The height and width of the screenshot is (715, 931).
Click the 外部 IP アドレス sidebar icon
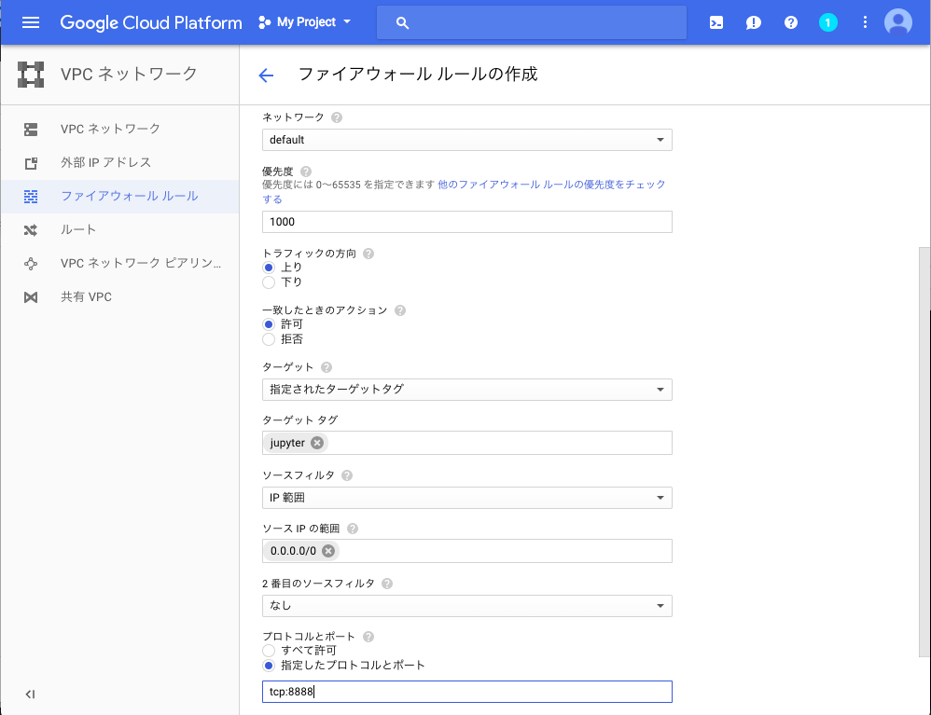click(31, 163)
